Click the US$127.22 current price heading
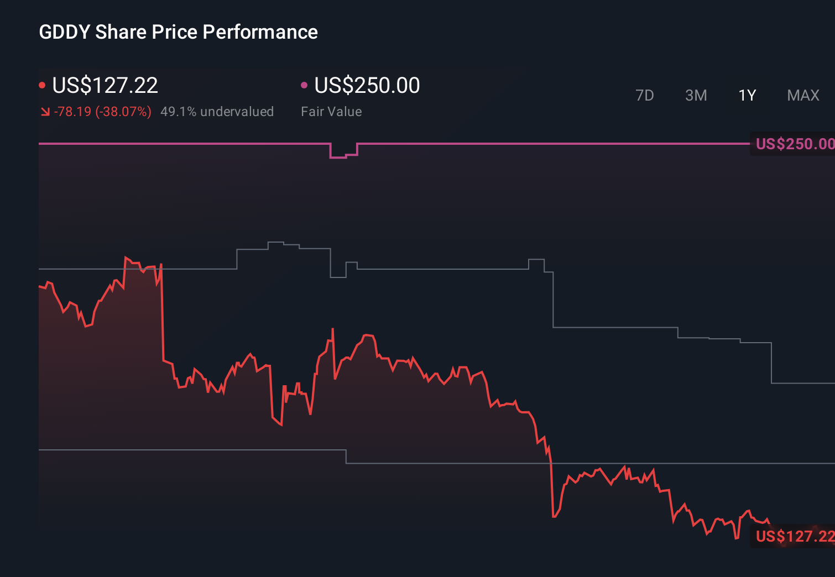 pos(105,85)
